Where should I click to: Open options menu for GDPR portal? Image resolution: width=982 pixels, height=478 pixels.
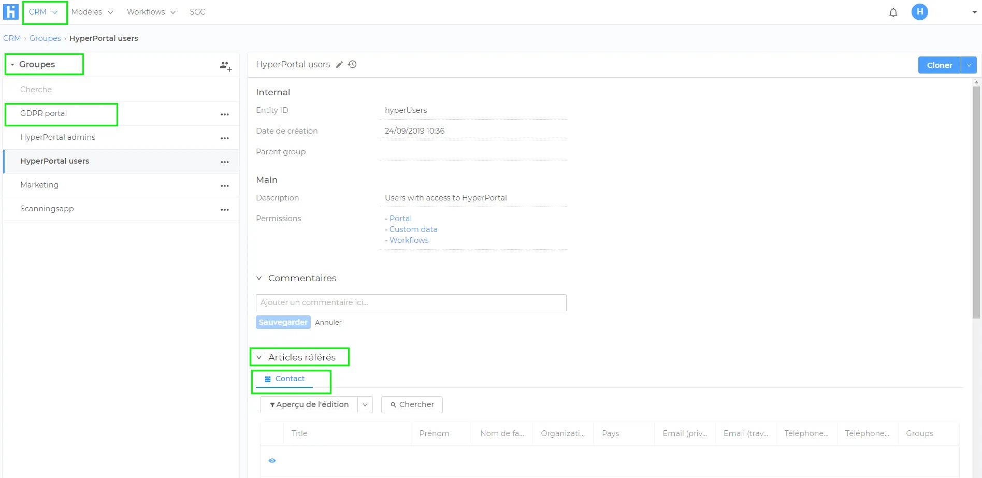point(225,114)
